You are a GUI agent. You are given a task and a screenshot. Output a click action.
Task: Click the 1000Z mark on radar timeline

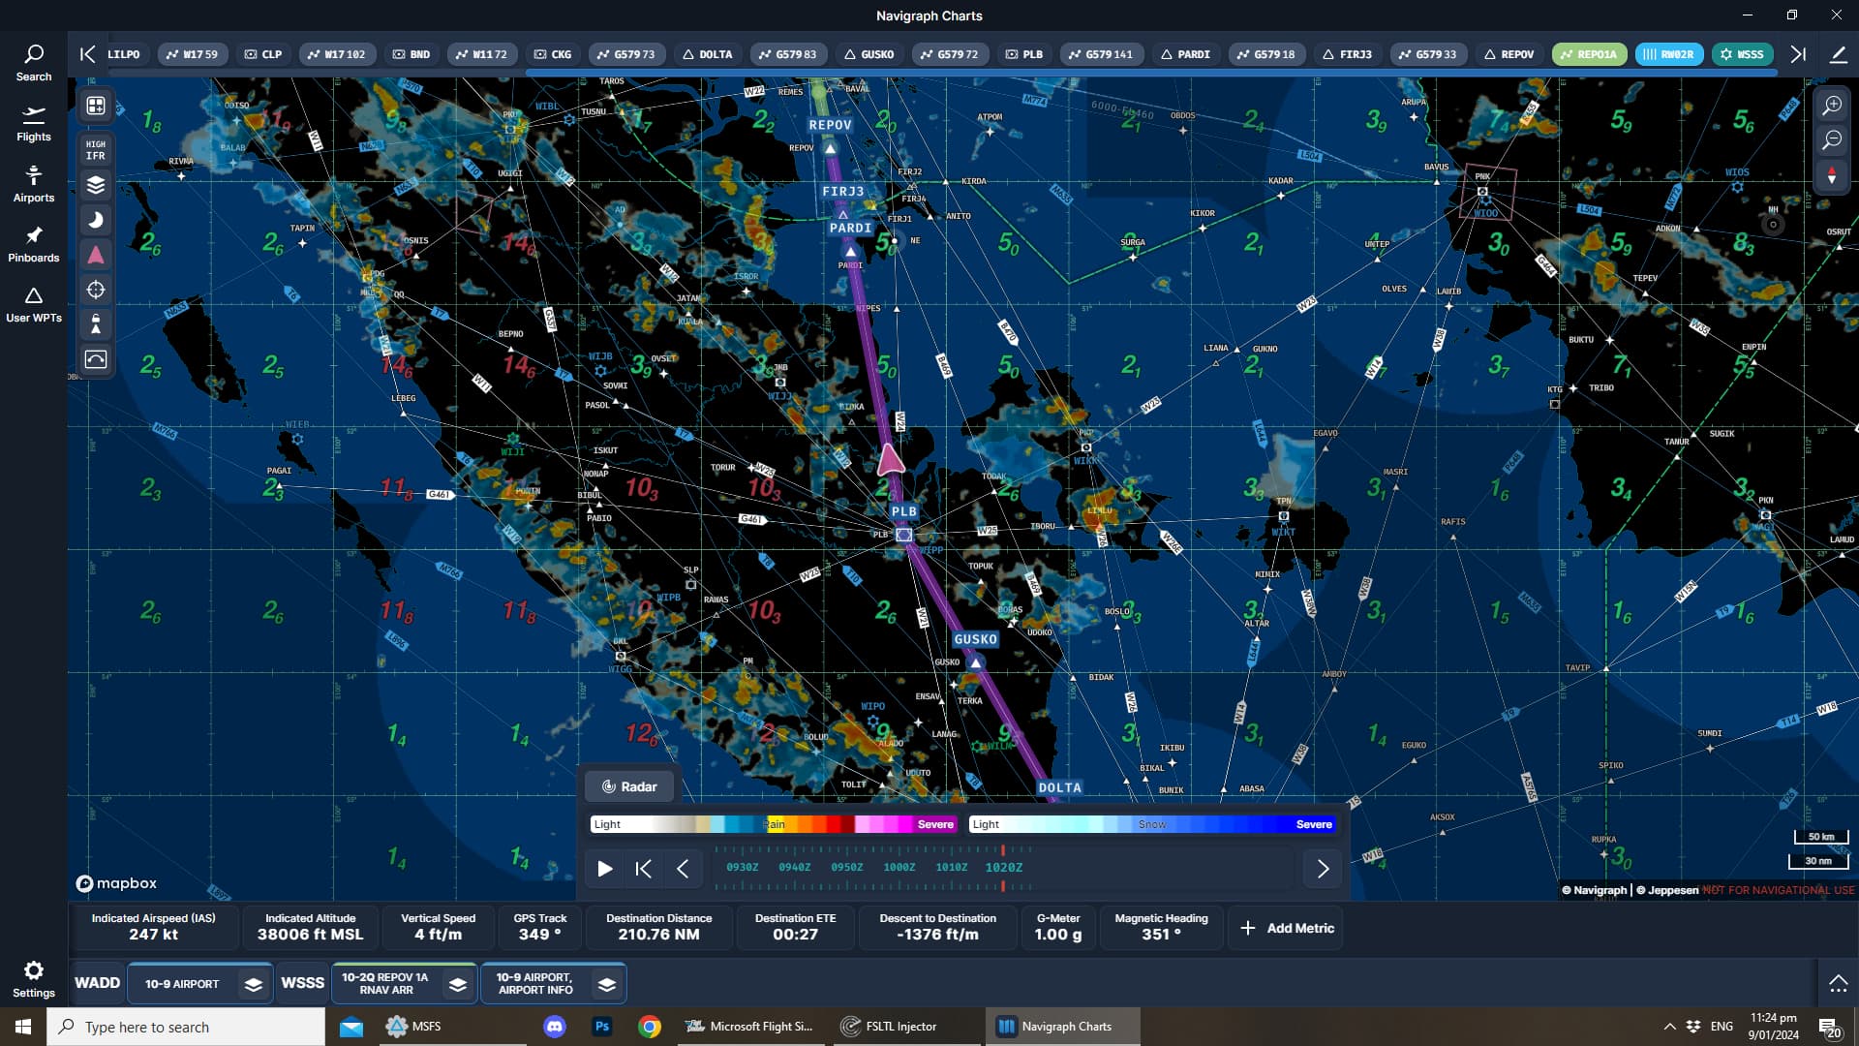pos(899,867)
